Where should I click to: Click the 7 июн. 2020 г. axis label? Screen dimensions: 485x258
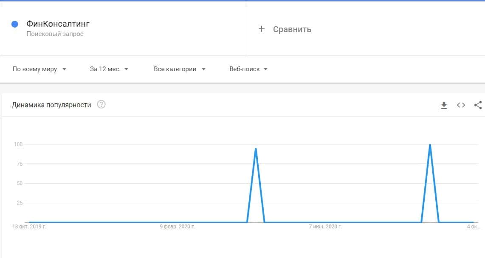point(325,227)
